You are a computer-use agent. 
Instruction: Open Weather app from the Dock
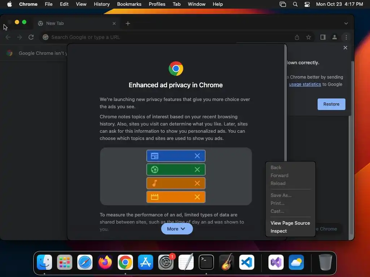coord(296,262)
